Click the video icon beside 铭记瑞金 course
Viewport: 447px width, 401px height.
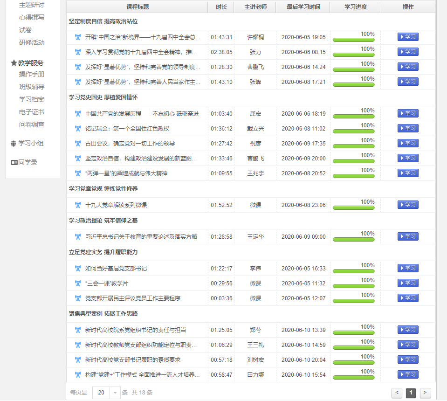[78, 129]
